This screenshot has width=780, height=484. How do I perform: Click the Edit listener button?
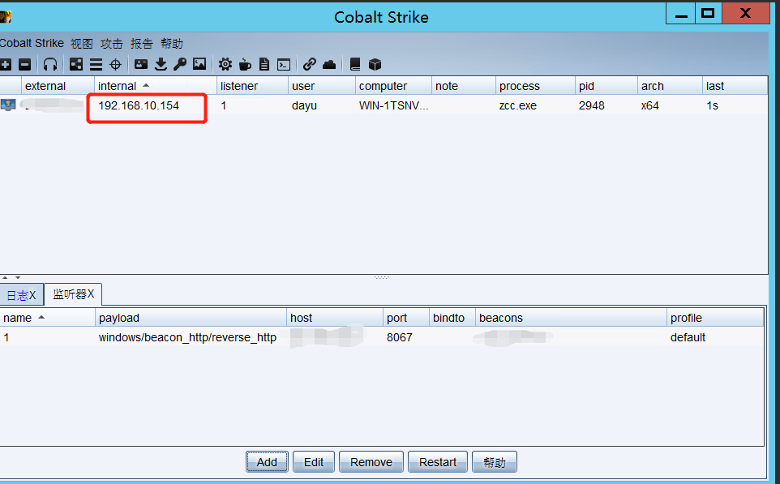[314, 462]
